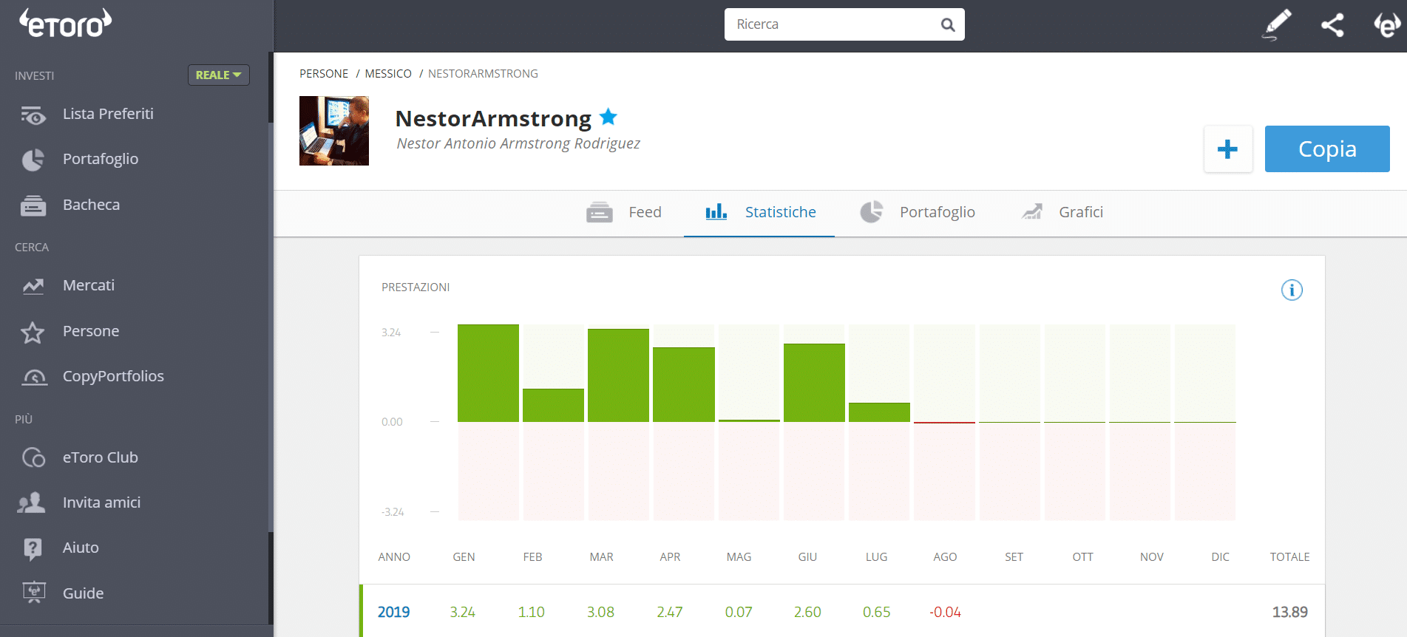This screenshot has height=637, width=1407.
Task: Select the 2019 year row label
Action: click(x=393, y=612)
